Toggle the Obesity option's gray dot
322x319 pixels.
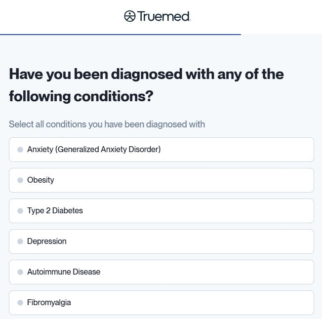20,180
